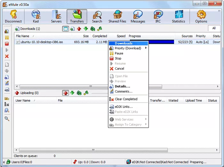Sort downloads by Completed column

tap(100, 36)
